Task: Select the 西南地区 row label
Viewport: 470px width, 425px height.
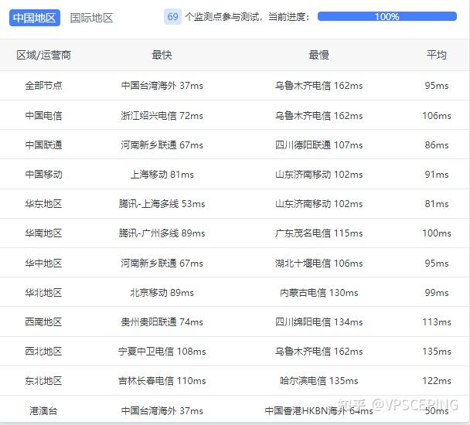Action: coord(43,322)
